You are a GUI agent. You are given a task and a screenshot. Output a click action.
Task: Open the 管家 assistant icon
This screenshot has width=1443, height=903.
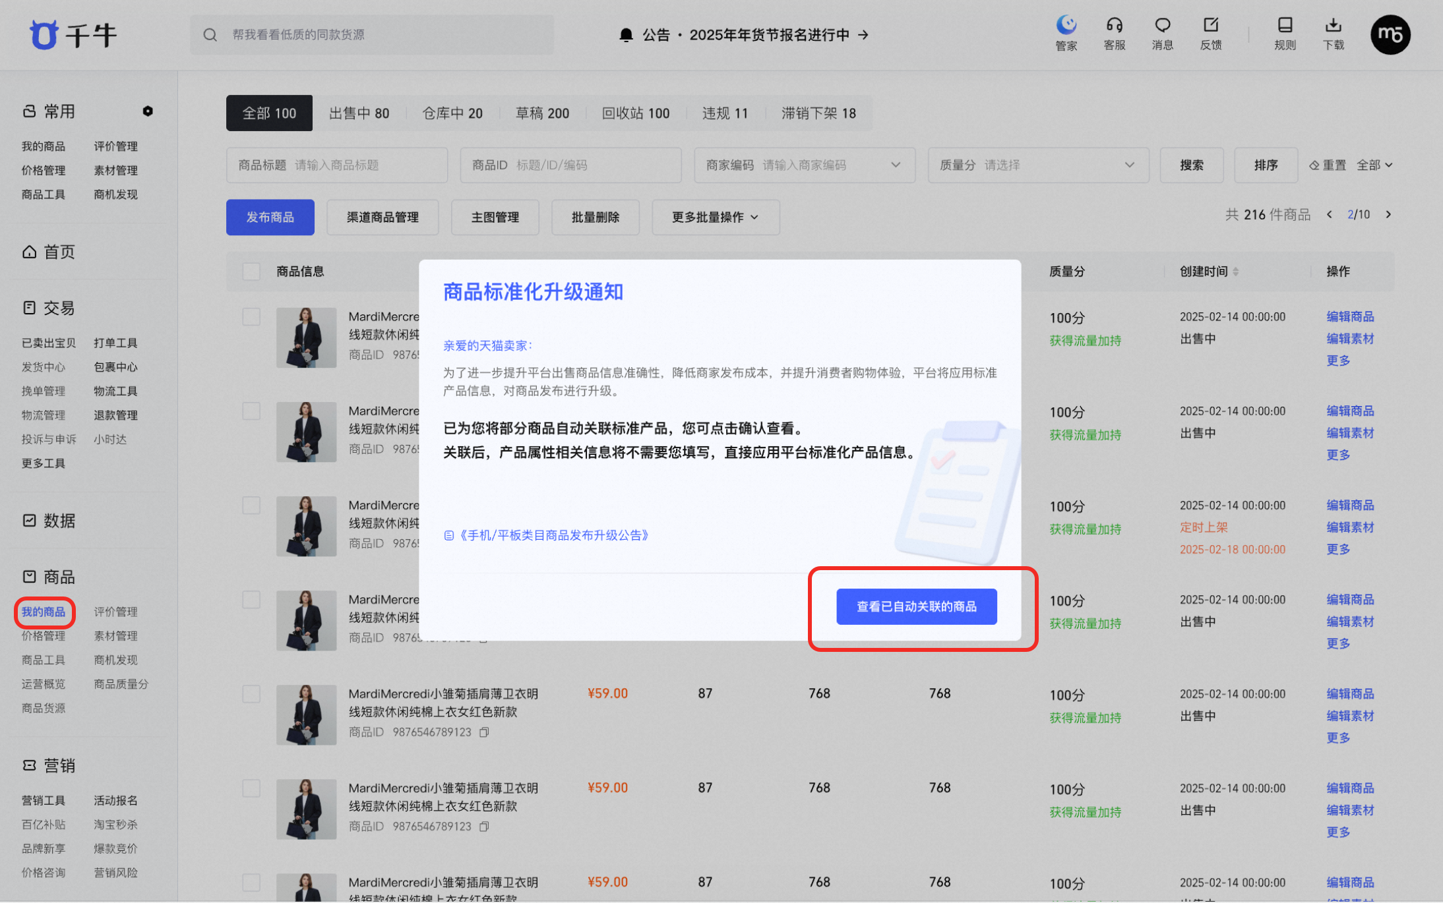pyautogui.click(x=1066, y=33)
